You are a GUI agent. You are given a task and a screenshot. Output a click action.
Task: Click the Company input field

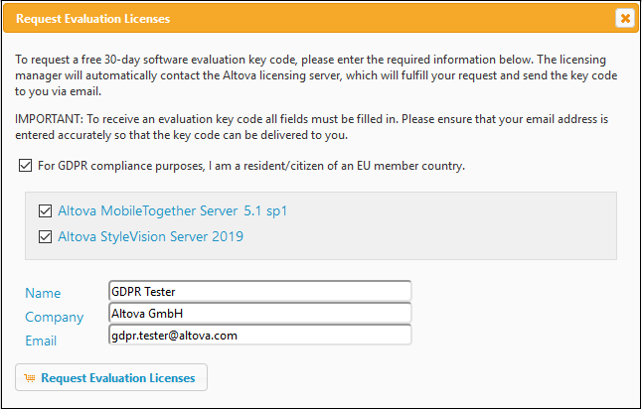coord(260,314)
